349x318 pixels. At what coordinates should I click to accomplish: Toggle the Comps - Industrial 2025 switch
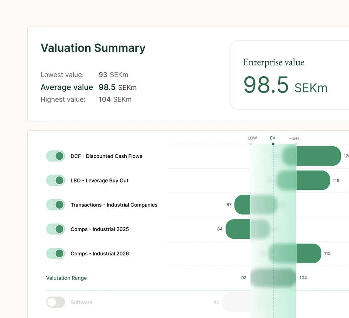[x=56, y=229]
